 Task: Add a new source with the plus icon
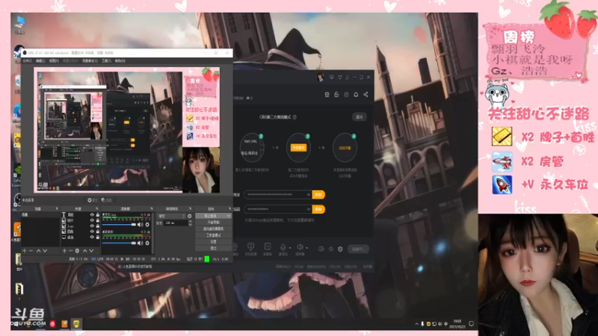64,251
